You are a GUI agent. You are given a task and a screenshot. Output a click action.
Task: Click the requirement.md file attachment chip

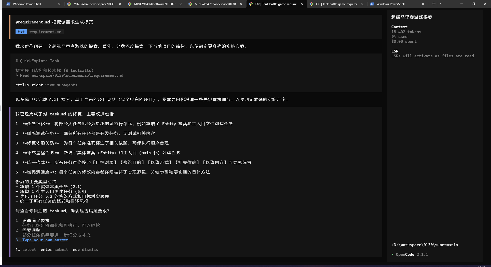[45, 32]
